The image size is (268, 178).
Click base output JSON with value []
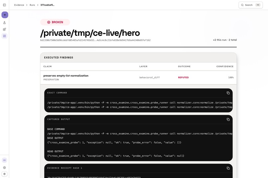[x=114, y=143]
